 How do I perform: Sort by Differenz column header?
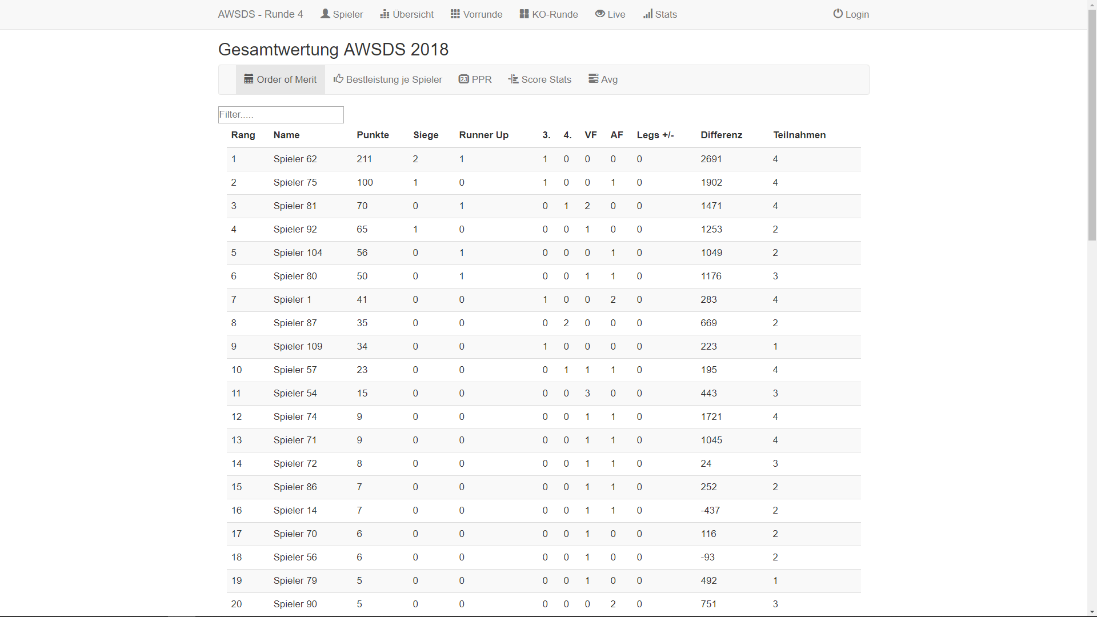click(721, 135)
